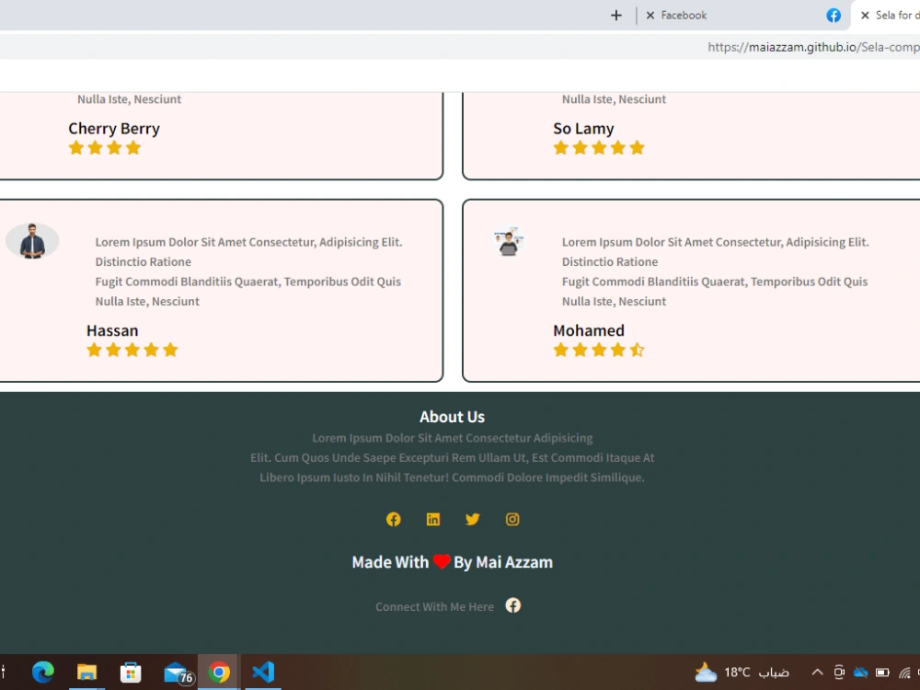The width and height of the screenshot is (920, 690).
Task: Click the name Cherry Berry
Action: click(x=114, y=129)
